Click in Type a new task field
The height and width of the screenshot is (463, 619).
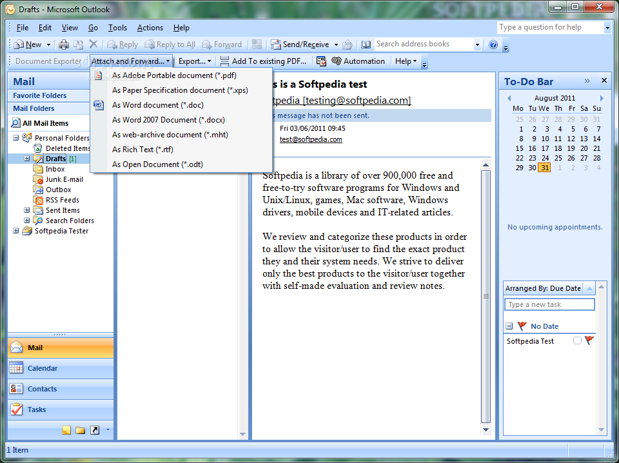549,304
